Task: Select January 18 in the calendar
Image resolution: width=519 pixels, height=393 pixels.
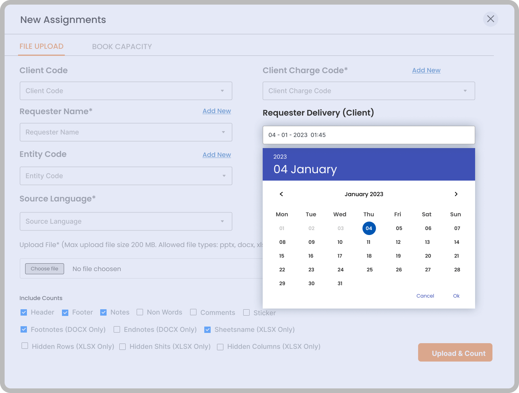Action: coord(369,256)
